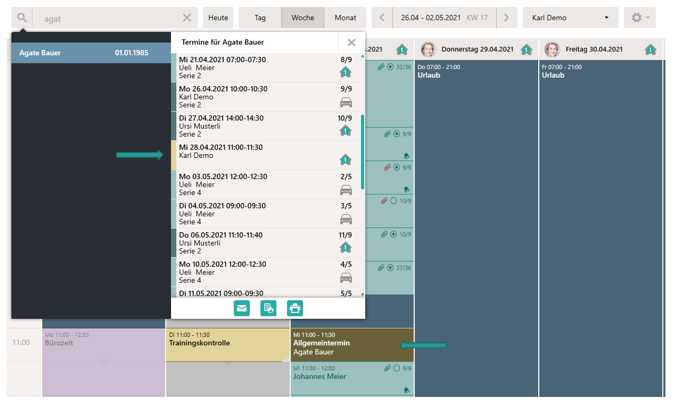Click the export document icon below appointment list

click(x=268, y=308)
